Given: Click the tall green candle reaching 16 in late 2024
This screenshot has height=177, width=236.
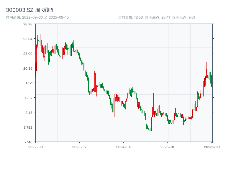Looking at the screenshot, I should point(153,103).
